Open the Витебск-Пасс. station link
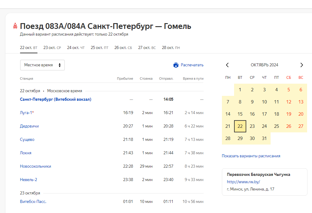 pos(33,201)
